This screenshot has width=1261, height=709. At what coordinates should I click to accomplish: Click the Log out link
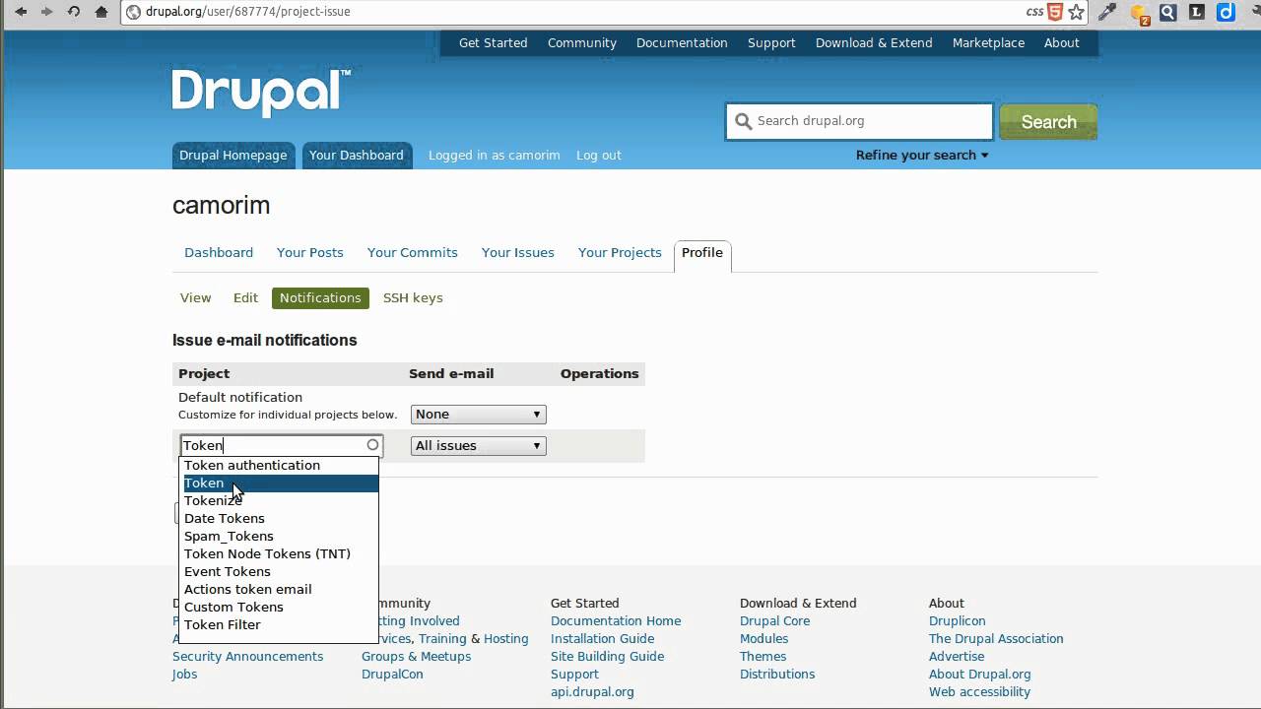click(599, 156)
